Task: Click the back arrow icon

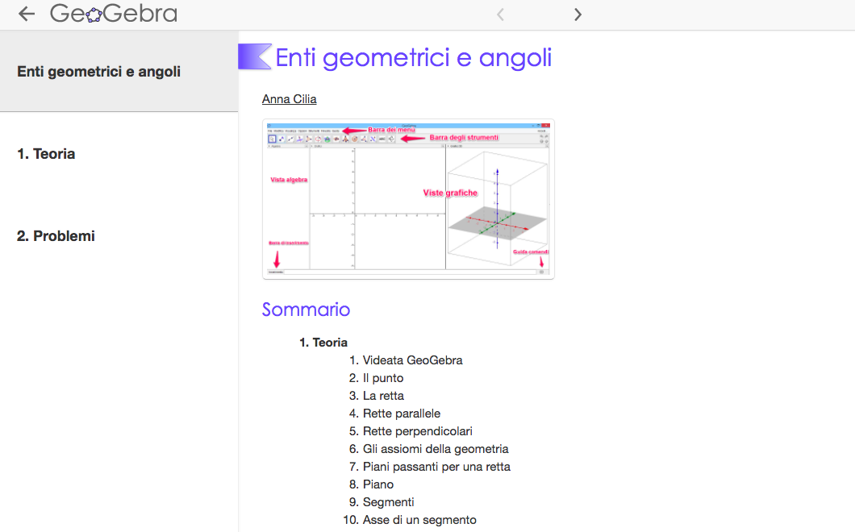Action: tap(26, 14)
